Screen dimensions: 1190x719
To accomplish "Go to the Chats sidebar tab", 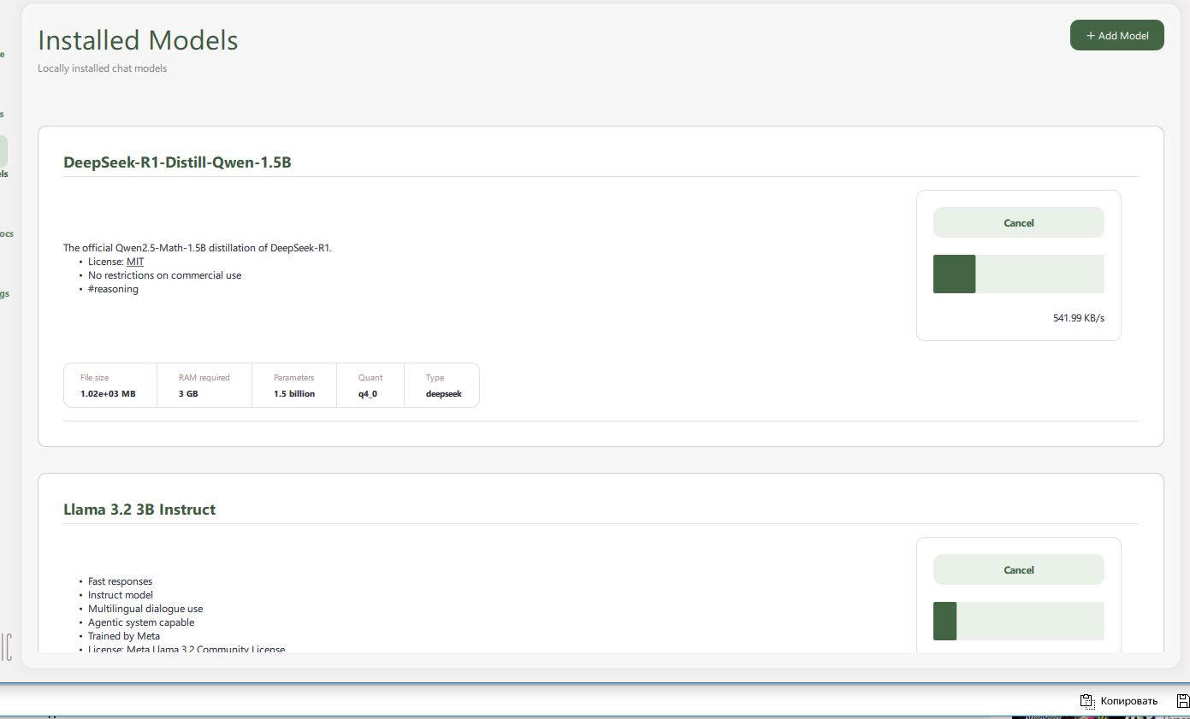I will point(3,114).
